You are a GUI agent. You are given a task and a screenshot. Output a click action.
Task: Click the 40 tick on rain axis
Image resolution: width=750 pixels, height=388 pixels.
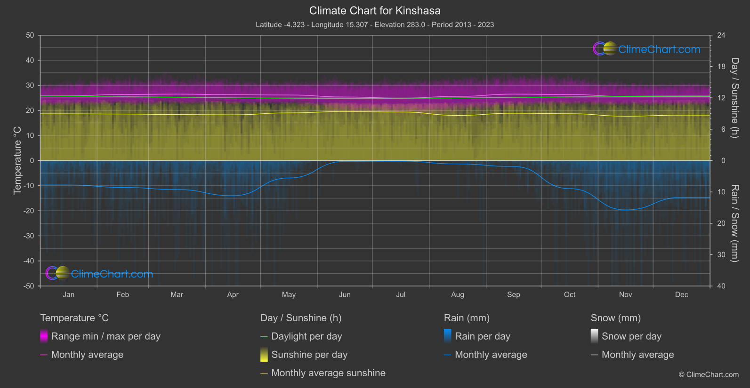coord(721,286)
